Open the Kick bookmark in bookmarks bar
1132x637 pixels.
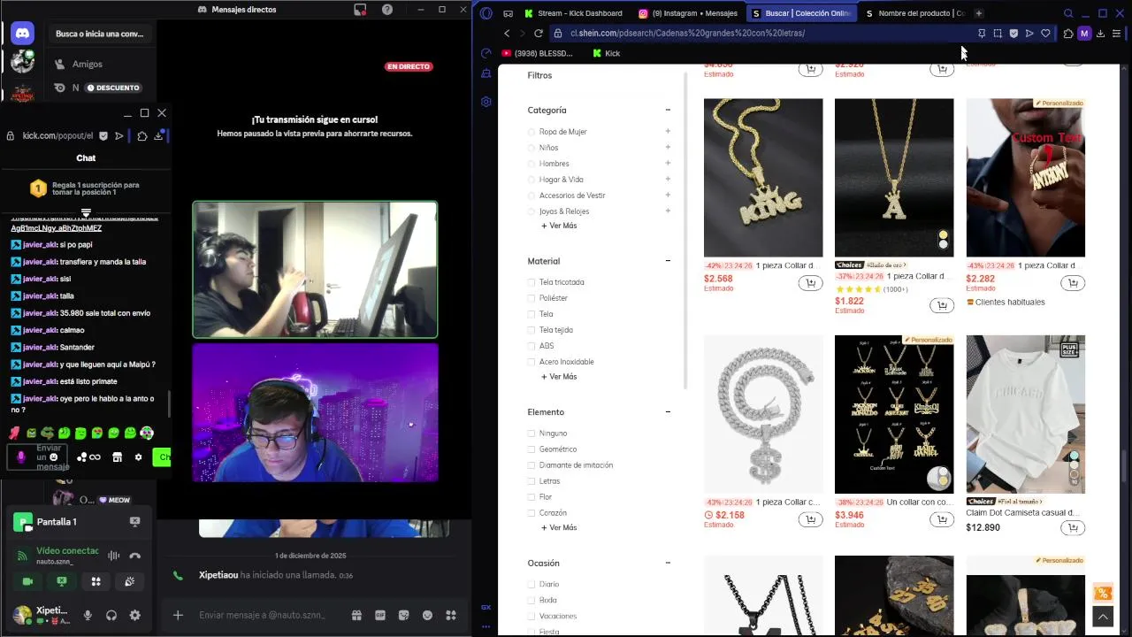click(x=607, y=53)
